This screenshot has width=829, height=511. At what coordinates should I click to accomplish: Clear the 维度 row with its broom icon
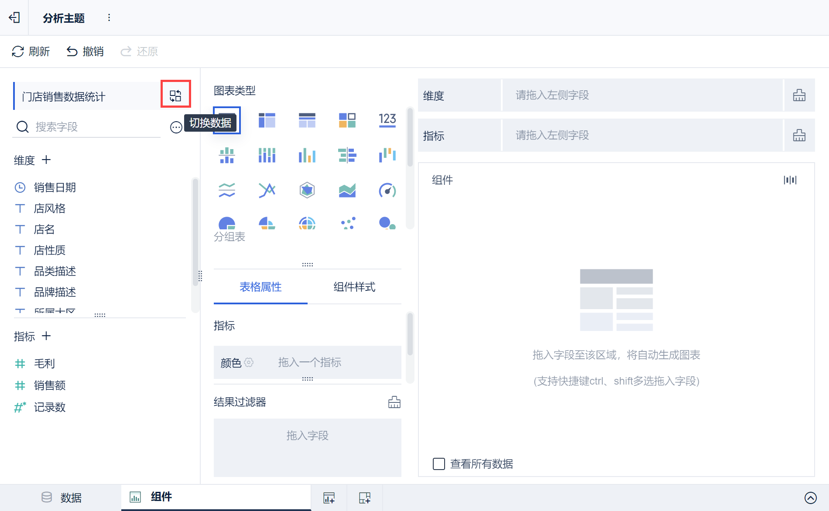(x=799, y=95)
